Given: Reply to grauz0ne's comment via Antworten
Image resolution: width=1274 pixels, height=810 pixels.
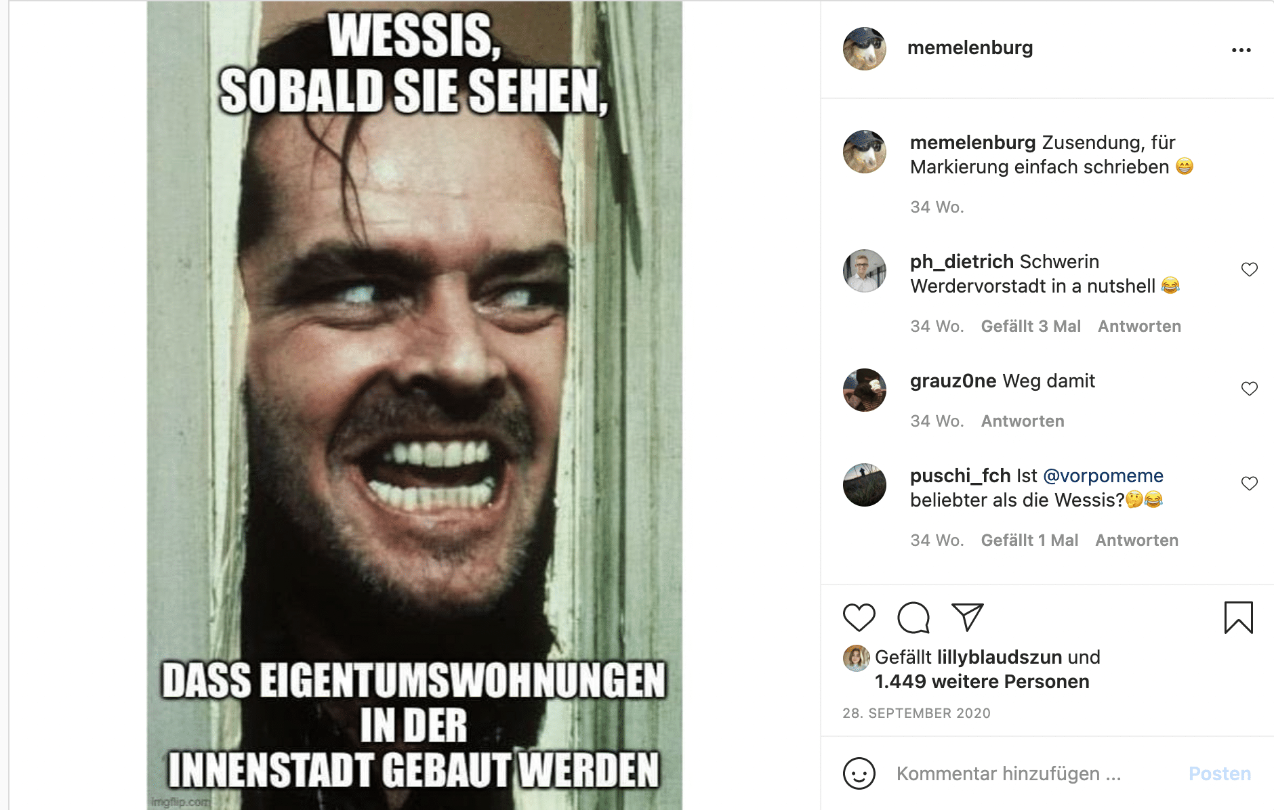Looking at the screenshot, I should (1023, 421).
